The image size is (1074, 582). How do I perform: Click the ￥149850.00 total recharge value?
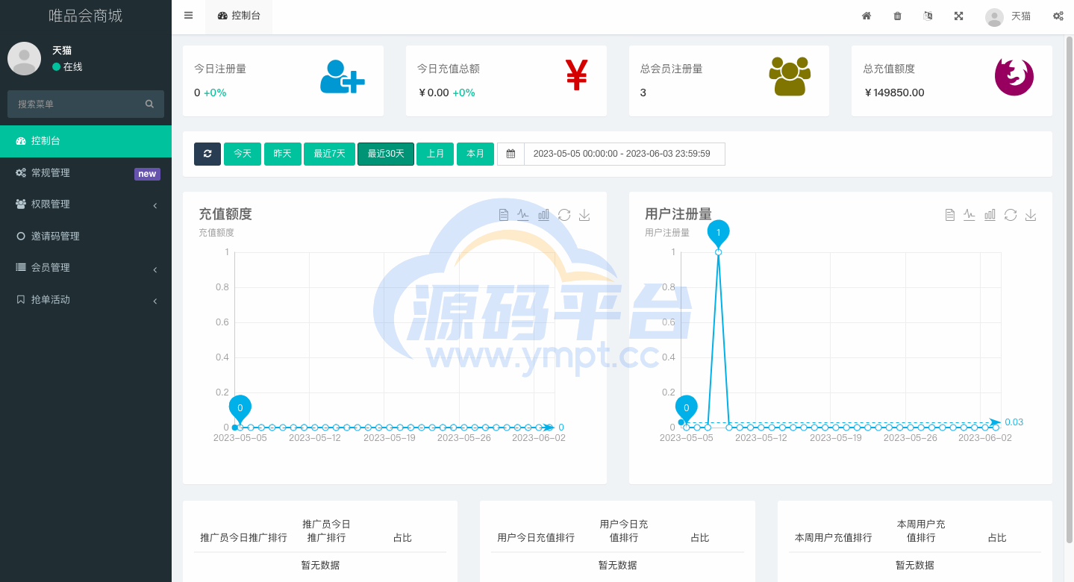[894, 93]
